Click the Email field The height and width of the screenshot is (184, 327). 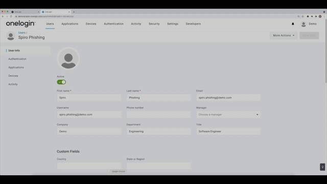[228, 98]
